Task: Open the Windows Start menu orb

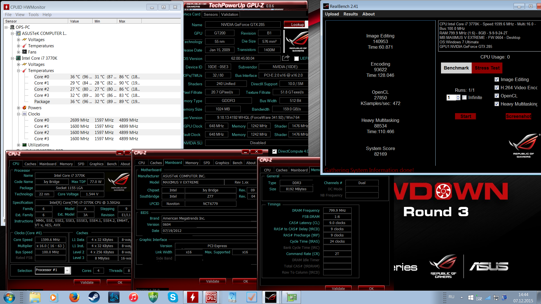Action: (x=9, y=297)
